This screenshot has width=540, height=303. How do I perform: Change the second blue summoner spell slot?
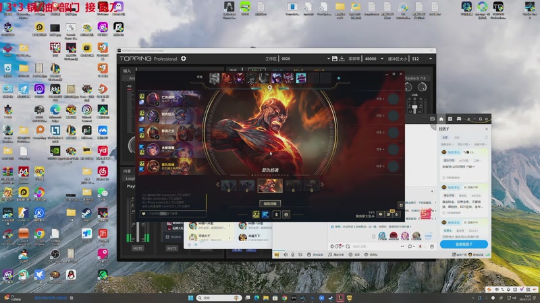coord(265,214)
